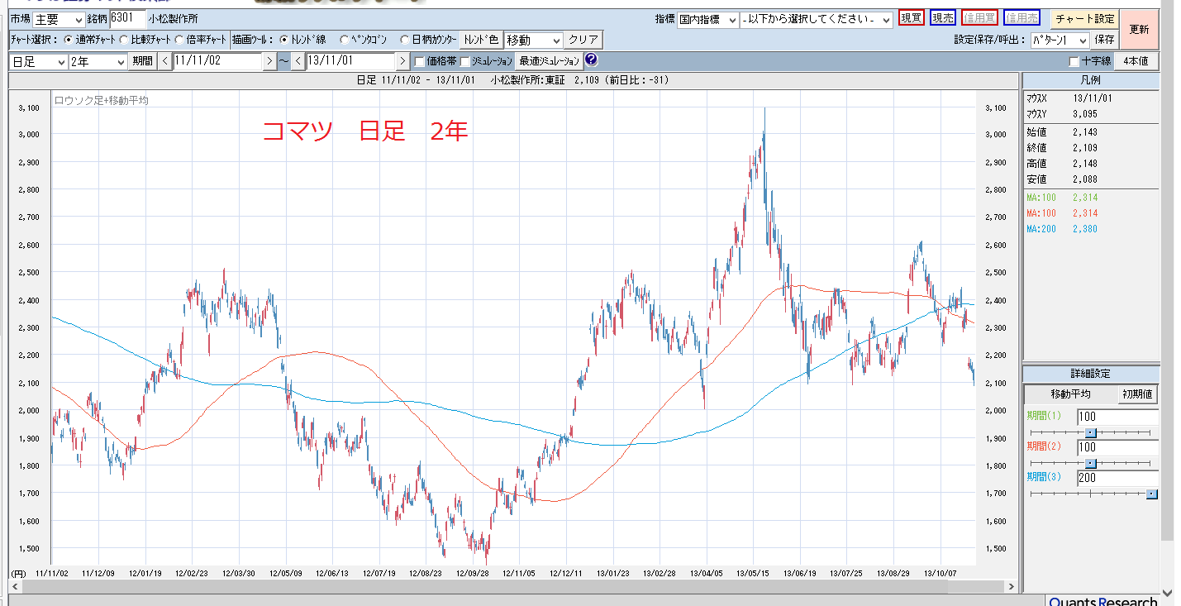
Task: Click the 信用買 button
Action: (x=979, y=18)
